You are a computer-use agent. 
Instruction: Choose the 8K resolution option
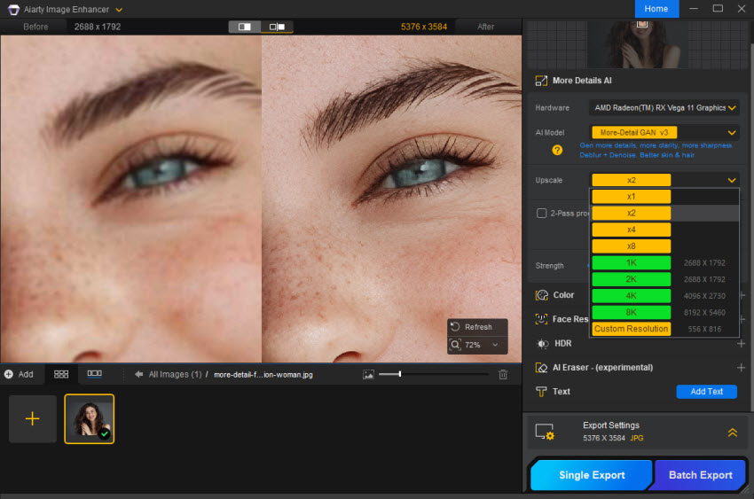pyautogui.click(x=631, y=312)
